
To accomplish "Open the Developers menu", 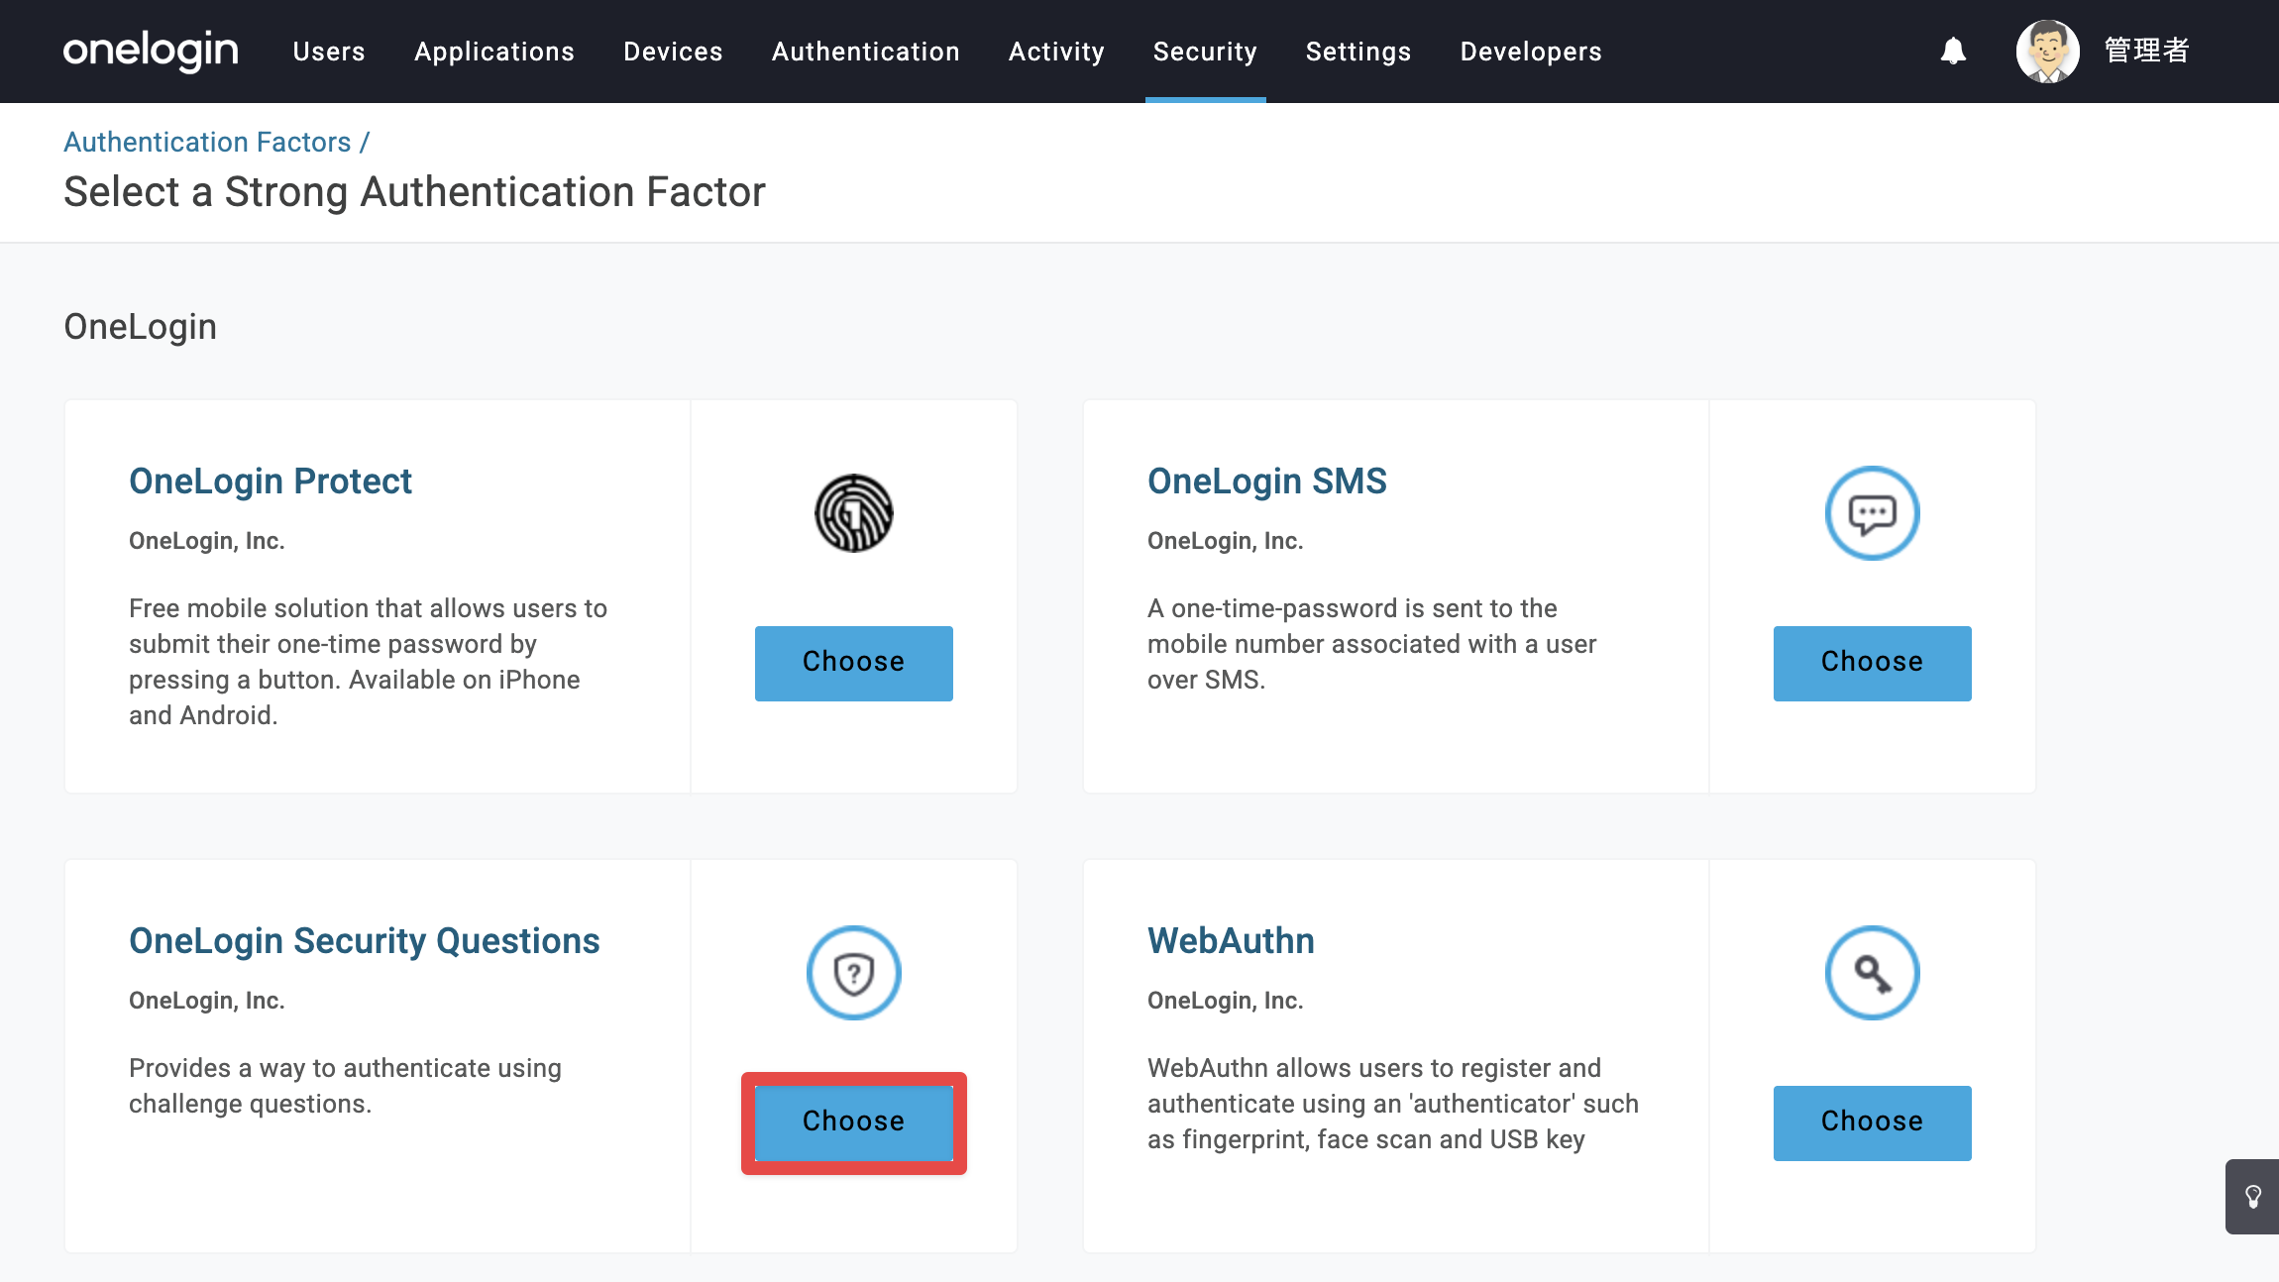I will [1531, 52].
